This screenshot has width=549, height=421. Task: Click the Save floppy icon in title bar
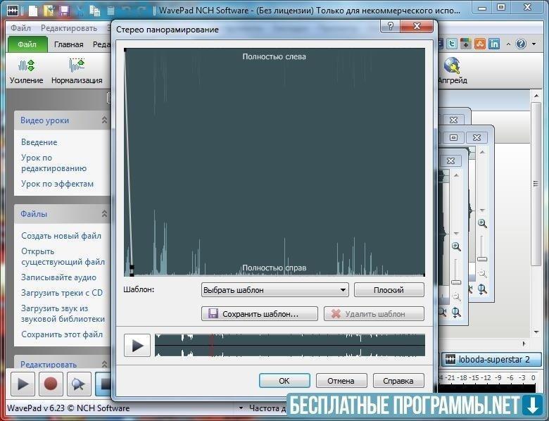(x=65, y=11)
